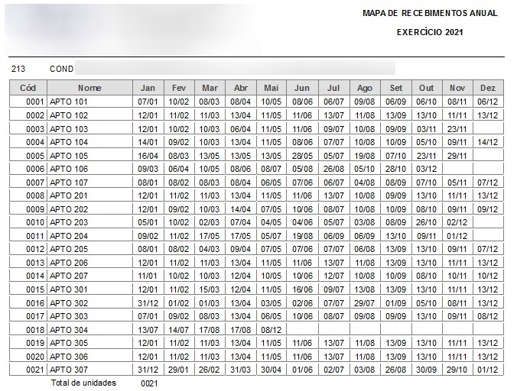Select the "Jan" month column header
517x391 pixels.
[x=148, y=88]
